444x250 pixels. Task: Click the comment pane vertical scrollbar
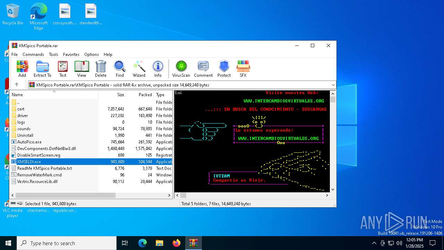[333, 100]
